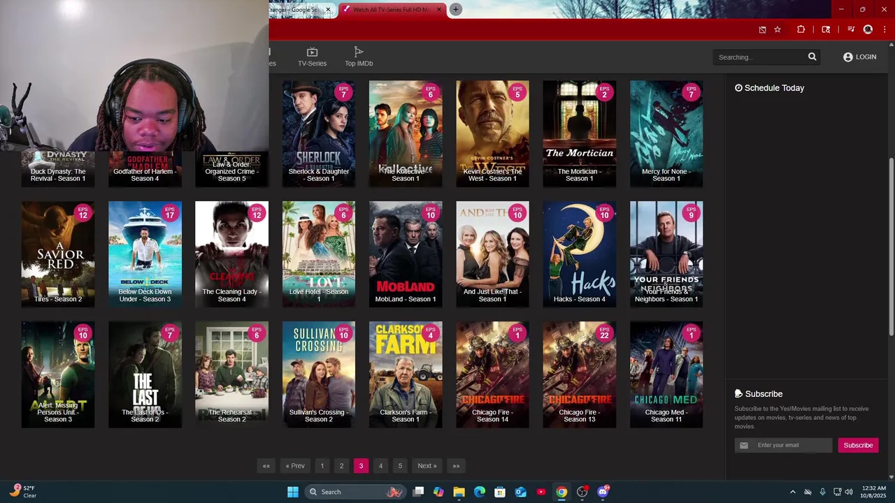Open Sherlock & Daughter Season 1 poster
The width and height of the screenshot is (895, 503).
coord(319,133)
